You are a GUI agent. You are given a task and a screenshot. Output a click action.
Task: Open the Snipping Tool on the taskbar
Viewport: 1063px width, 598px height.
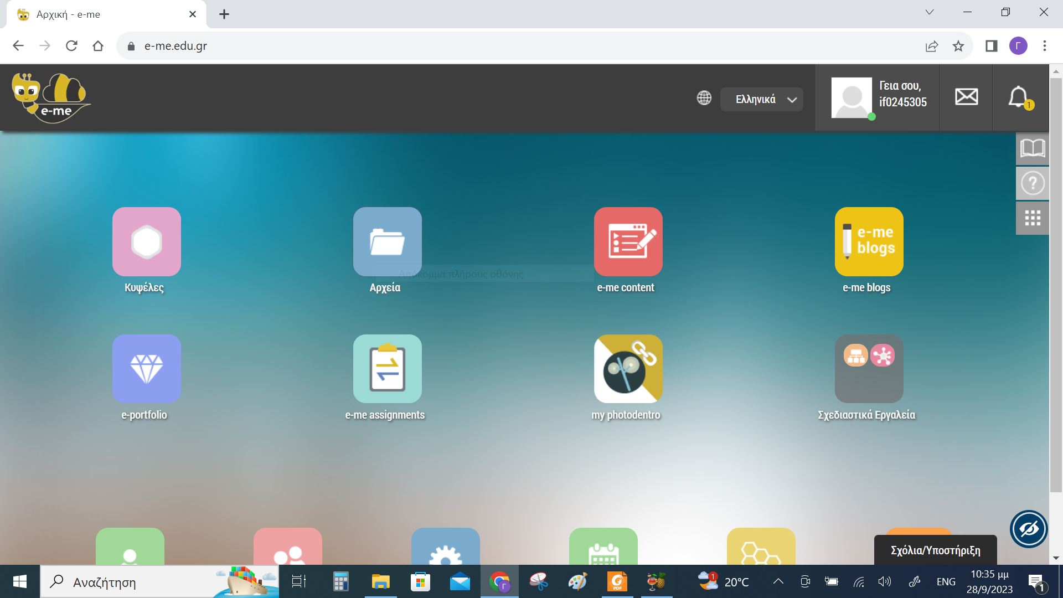(539, 581)
